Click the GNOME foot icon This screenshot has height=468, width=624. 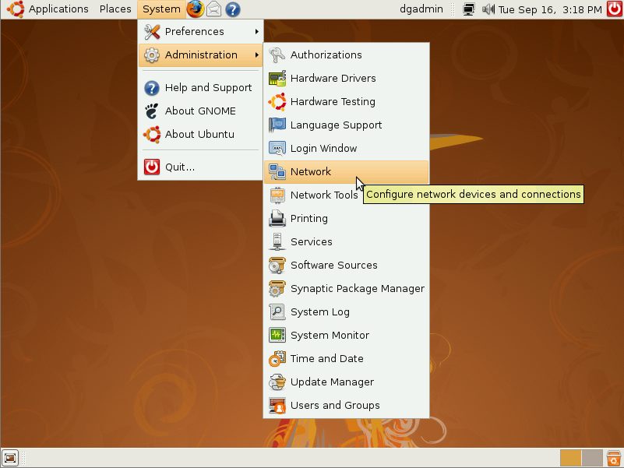pyautogui.click(x=152, y=111)
